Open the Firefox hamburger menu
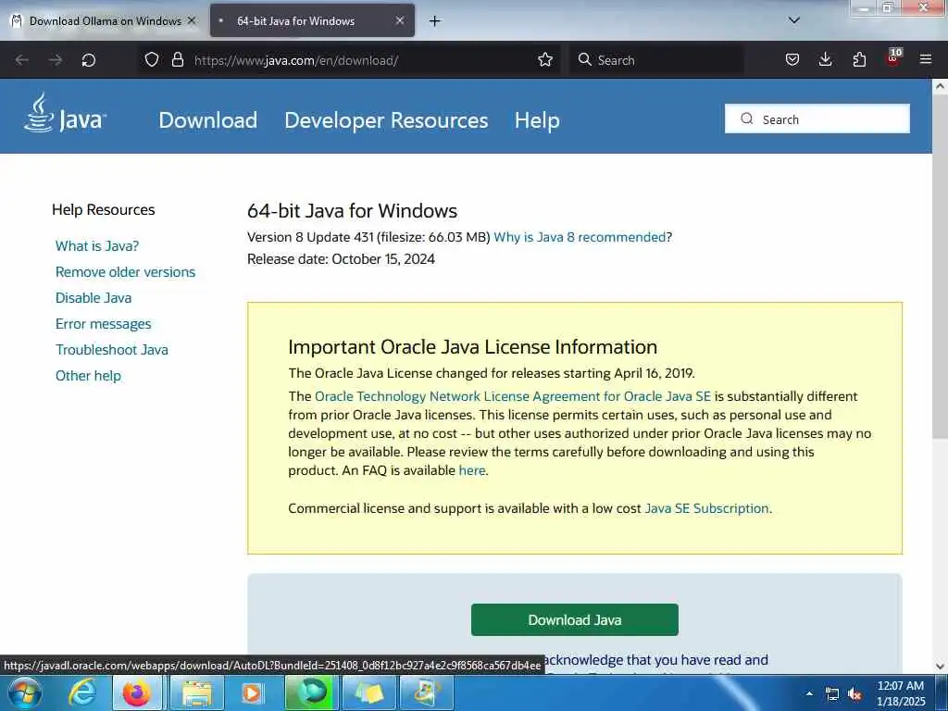 tap(926, 59)
